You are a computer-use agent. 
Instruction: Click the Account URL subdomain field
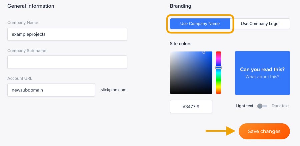[x=51, y=90]
